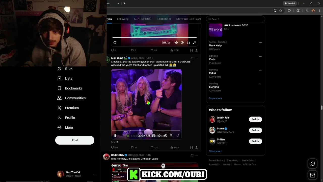Reply to the Kick Clips post (116)
Image resolution: width=323 pixels, height=182 pixels.
point(115,147)
